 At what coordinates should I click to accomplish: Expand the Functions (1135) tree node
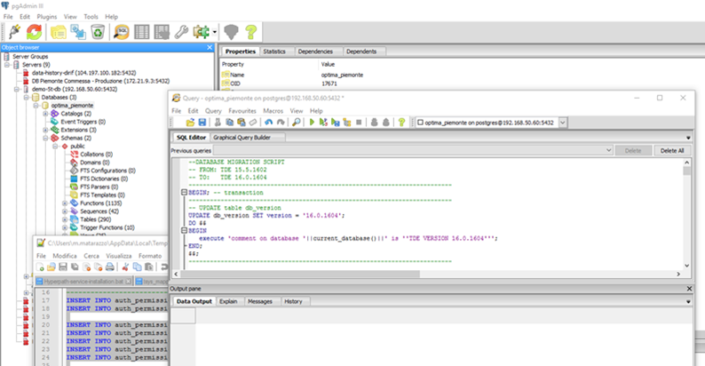click(x=64, y=203)
